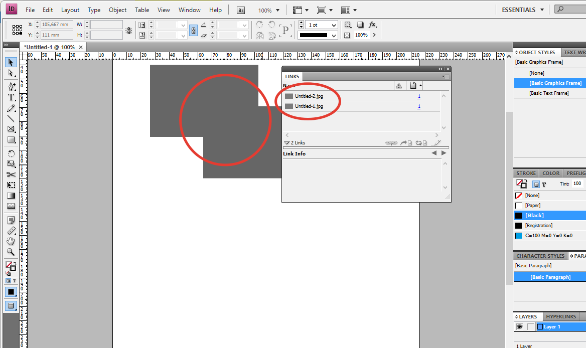Switch to the COLOR panel tab

pos(551,173)
